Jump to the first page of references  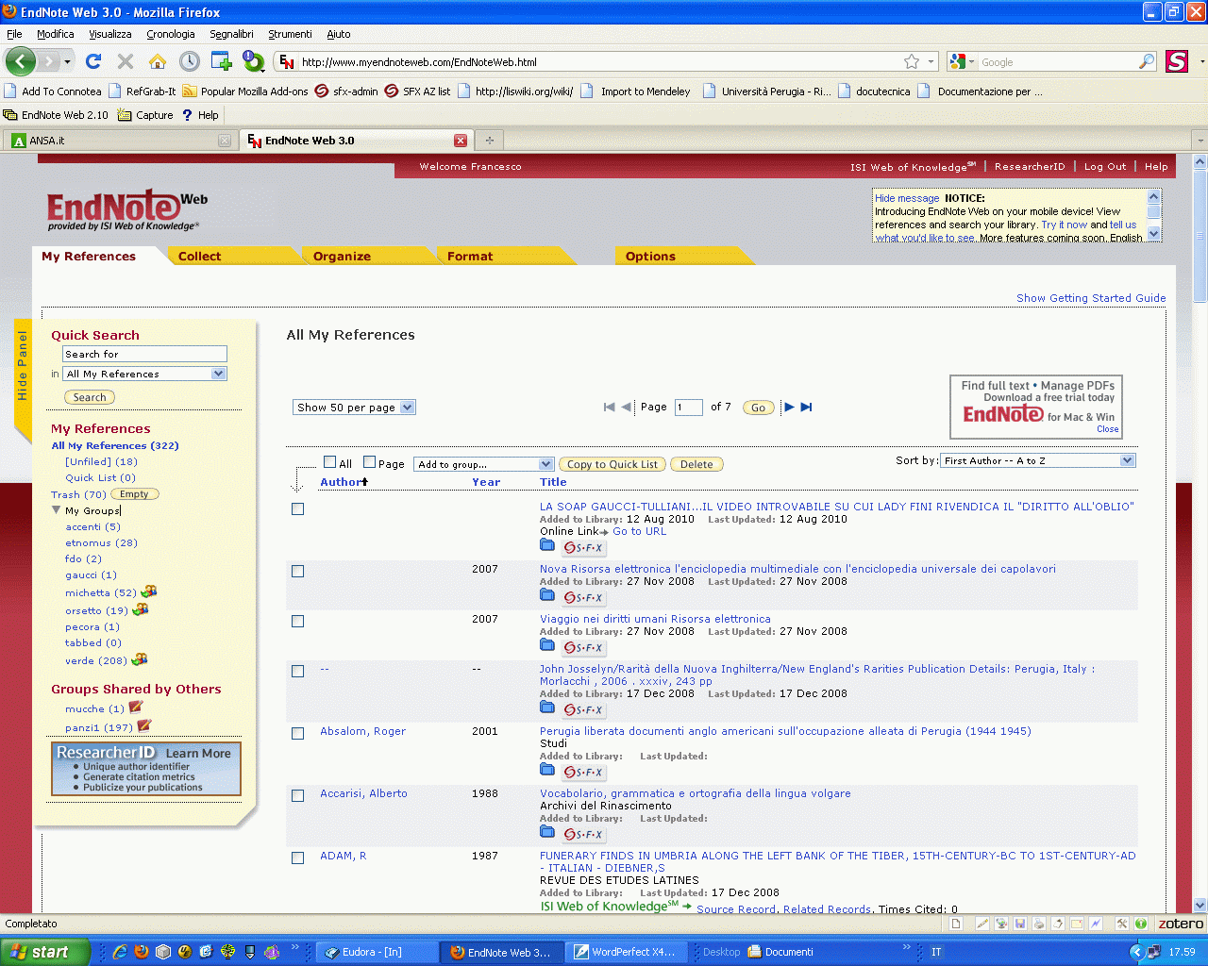click(609, 408)
